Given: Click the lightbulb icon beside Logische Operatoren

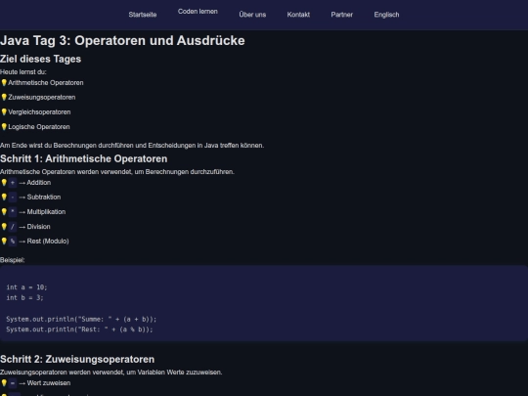Looking at the screenshot, I should [x=4, y=127].
